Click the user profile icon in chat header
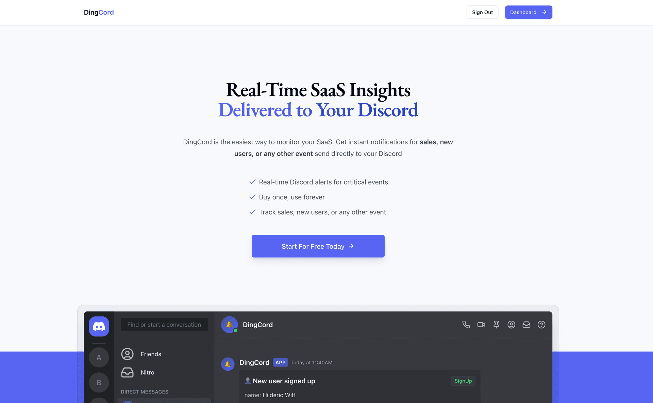This screenshot has width=653, height=403. (511, 325)
